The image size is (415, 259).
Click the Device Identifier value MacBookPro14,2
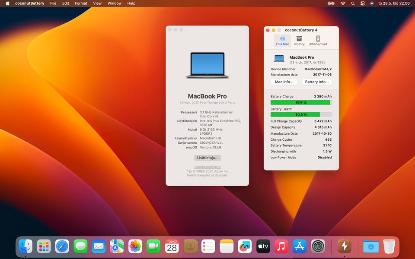pos(318,69)
